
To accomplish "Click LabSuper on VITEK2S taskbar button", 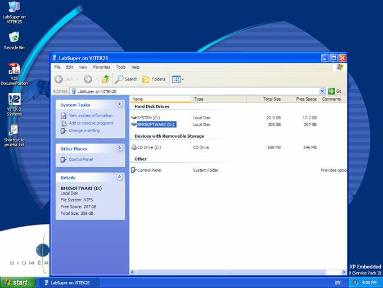I will click(x=70, y=283).
